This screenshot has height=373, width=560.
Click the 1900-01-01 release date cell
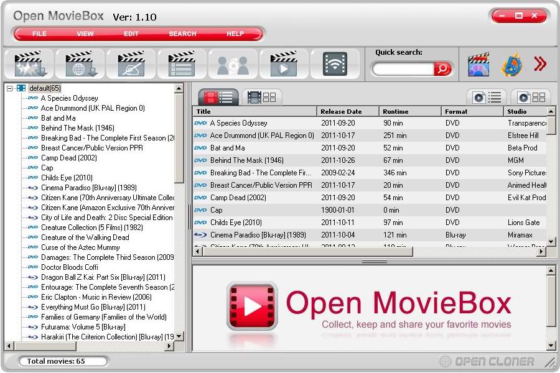pos(337,210)
